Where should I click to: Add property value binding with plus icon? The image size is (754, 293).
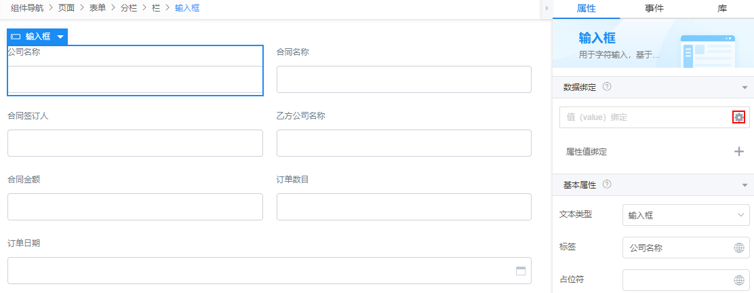(x=739, y=151)
